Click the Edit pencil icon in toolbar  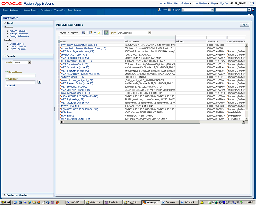(x=99, y=33)
